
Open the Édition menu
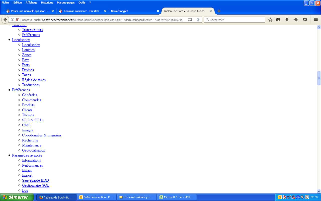click(x=18, y=3)
